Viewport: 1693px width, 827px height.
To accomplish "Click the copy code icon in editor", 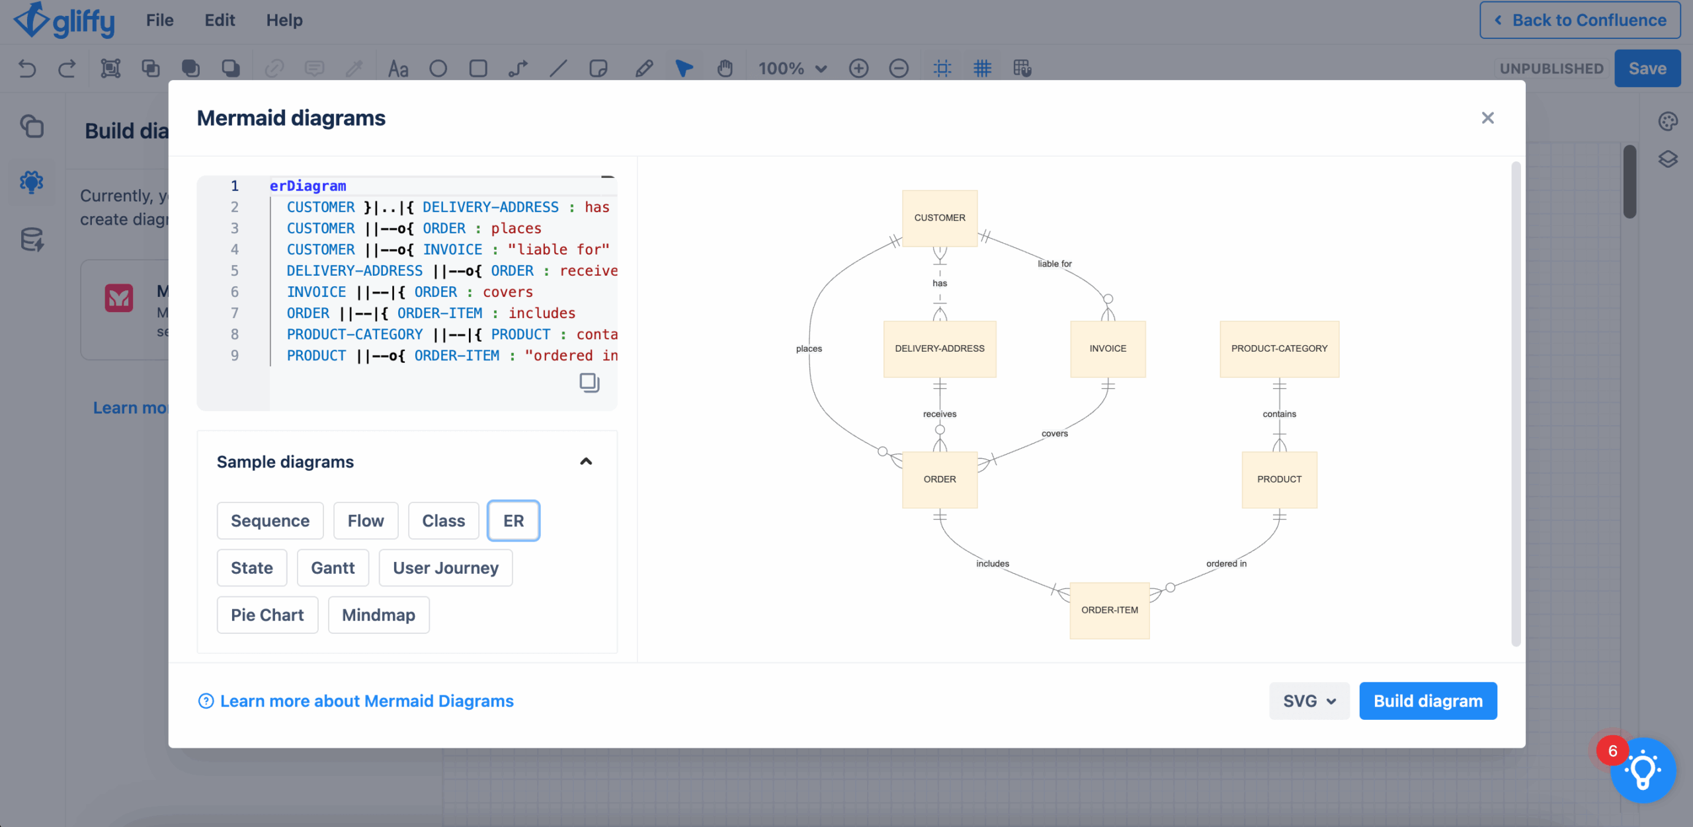I will pyautogui.click(x=589, y=382).
